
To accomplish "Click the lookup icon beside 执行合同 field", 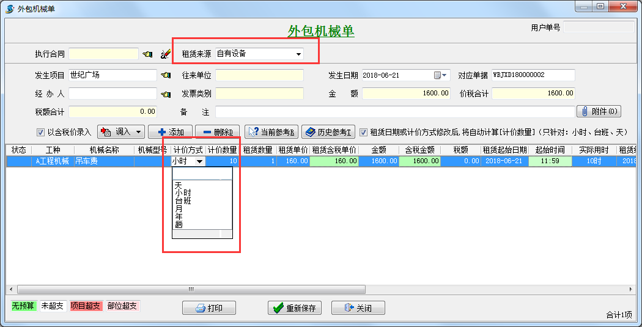I will coord(147,54).
